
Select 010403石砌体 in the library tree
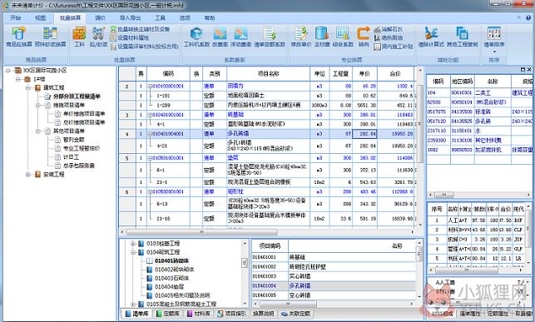(171, 278)
